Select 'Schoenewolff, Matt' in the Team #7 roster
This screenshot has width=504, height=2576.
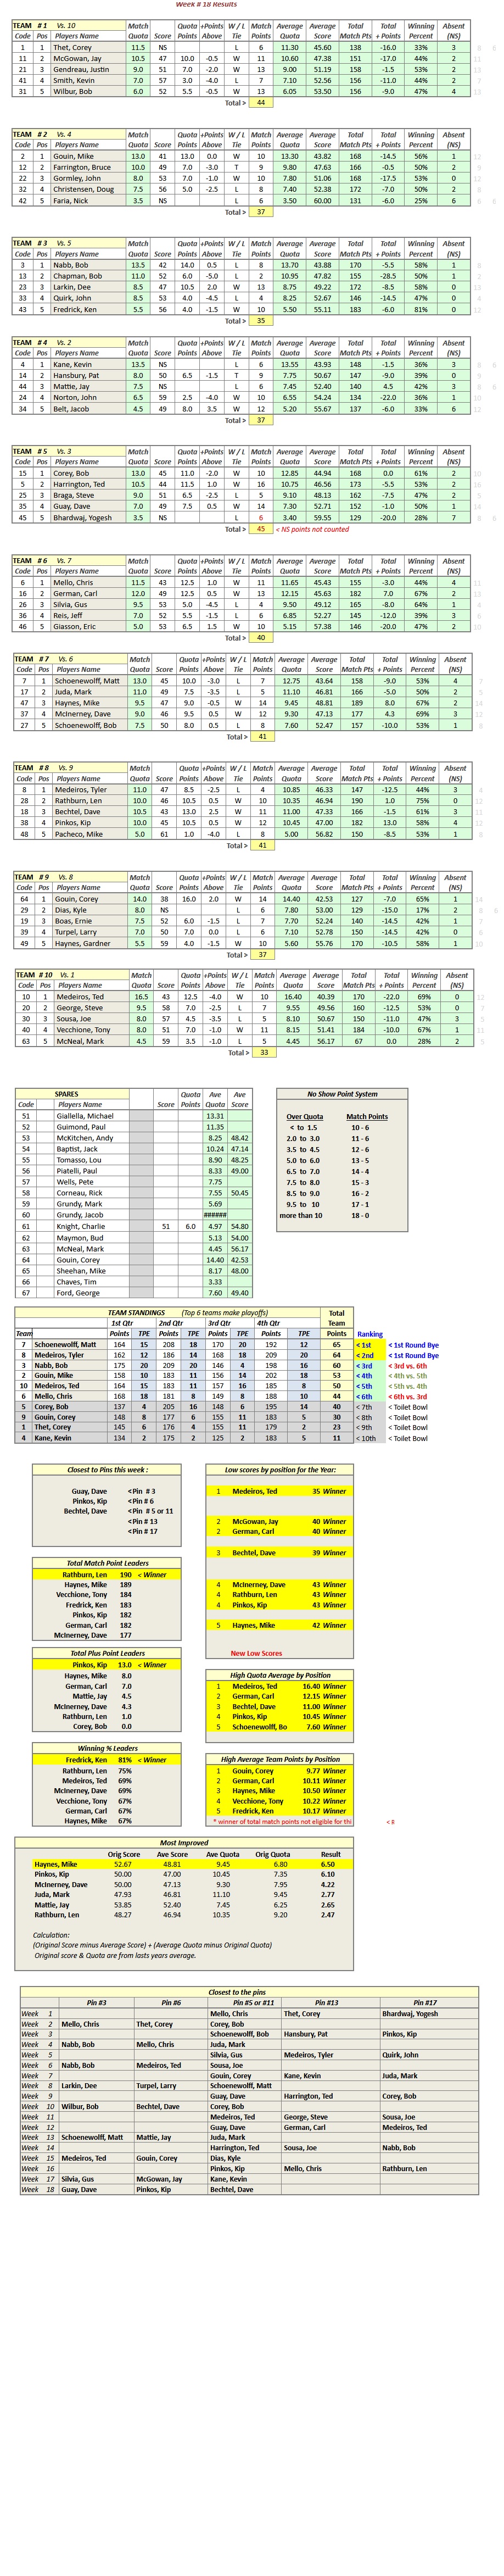pos(87,680)
